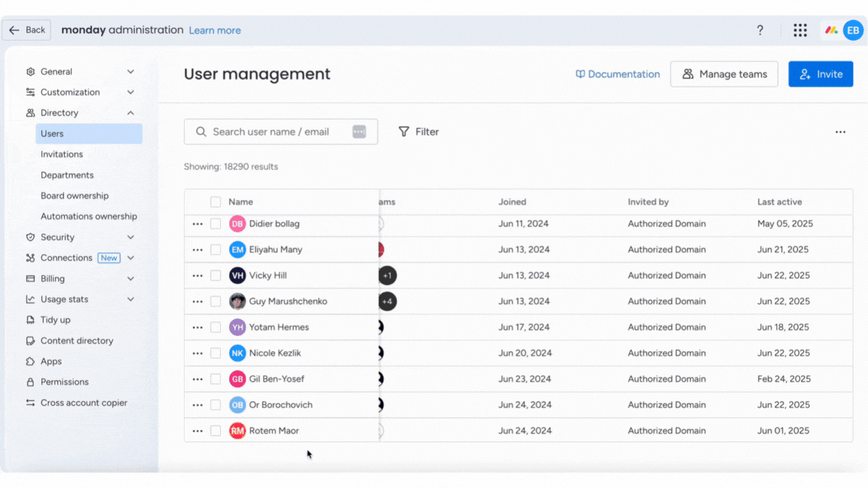The image size is (868, 488).
Task: Check the box for Rotem Maor
Action: pyautogui.click(x=215, y=431)
